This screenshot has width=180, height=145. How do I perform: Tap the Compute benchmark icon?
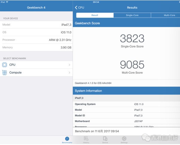pyautogui.click(x=4, y=72)
